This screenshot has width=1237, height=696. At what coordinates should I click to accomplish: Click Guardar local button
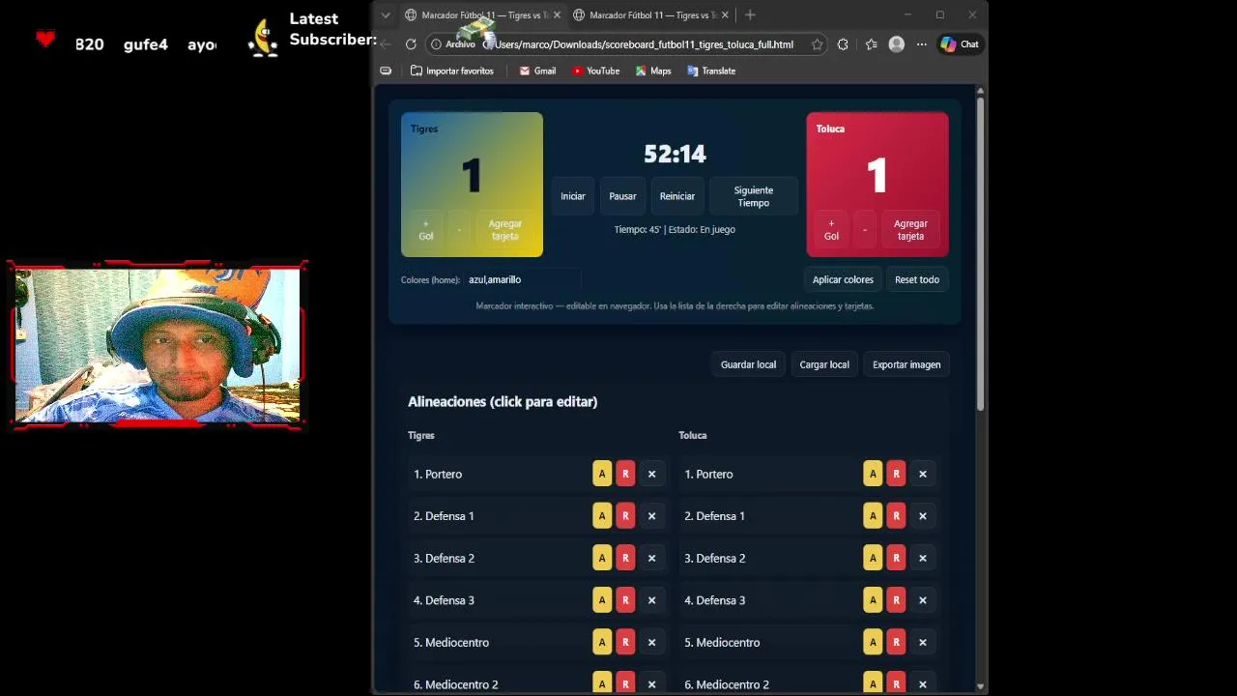coord(748,364)
